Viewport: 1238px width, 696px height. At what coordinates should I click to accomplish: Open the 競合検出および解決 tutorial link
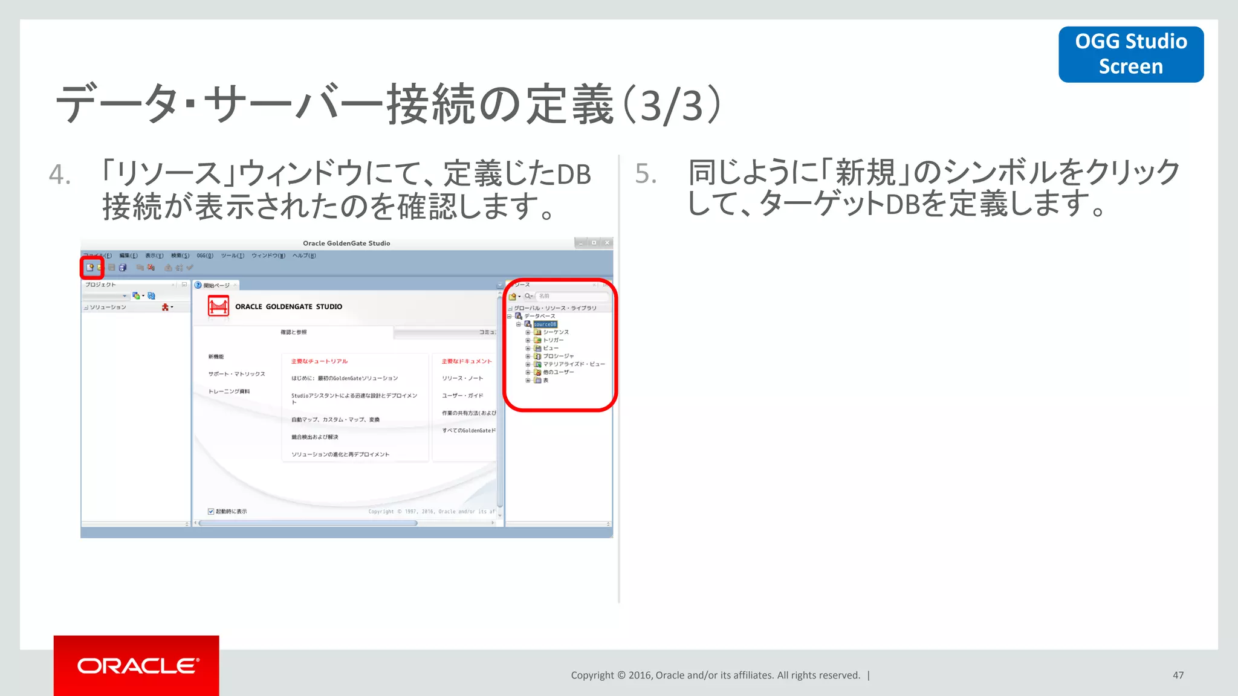(x=314, y=437)
